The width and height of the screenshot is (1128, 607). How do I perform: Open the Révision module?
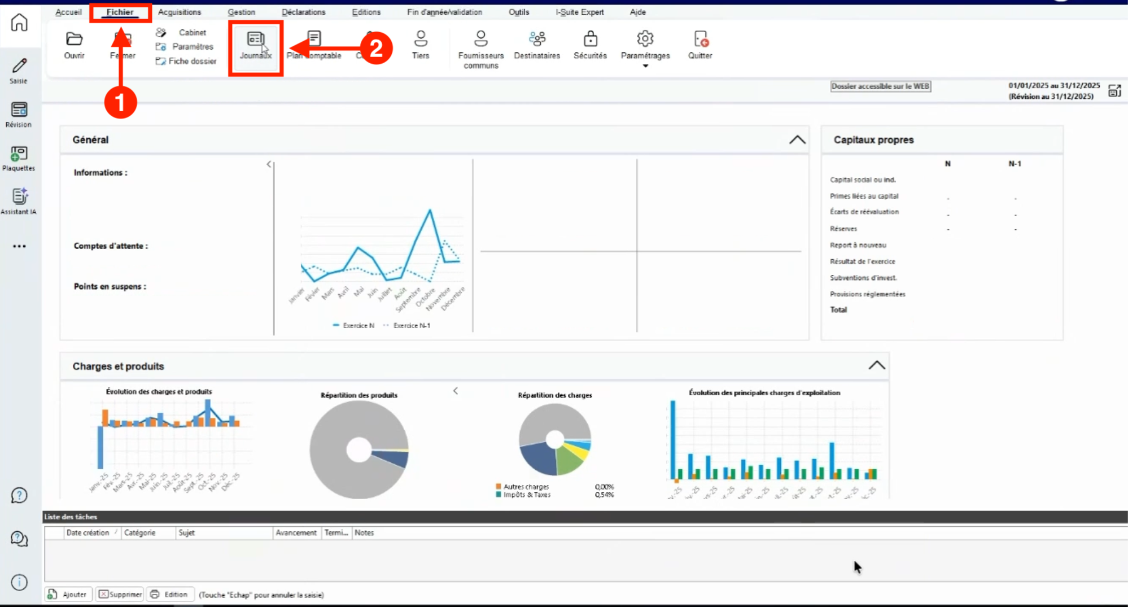tap(19, 115)
